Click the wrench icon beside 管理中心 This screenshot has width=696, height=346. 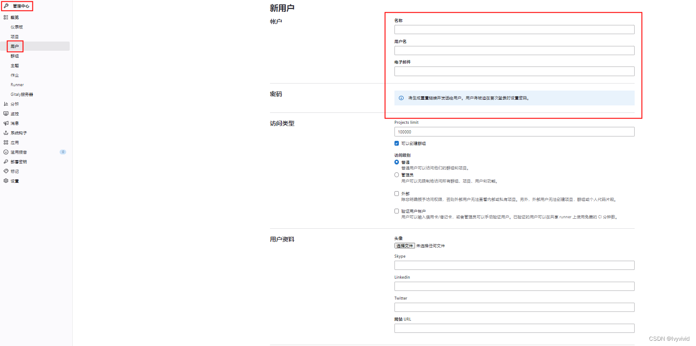(x=6, y=6)
